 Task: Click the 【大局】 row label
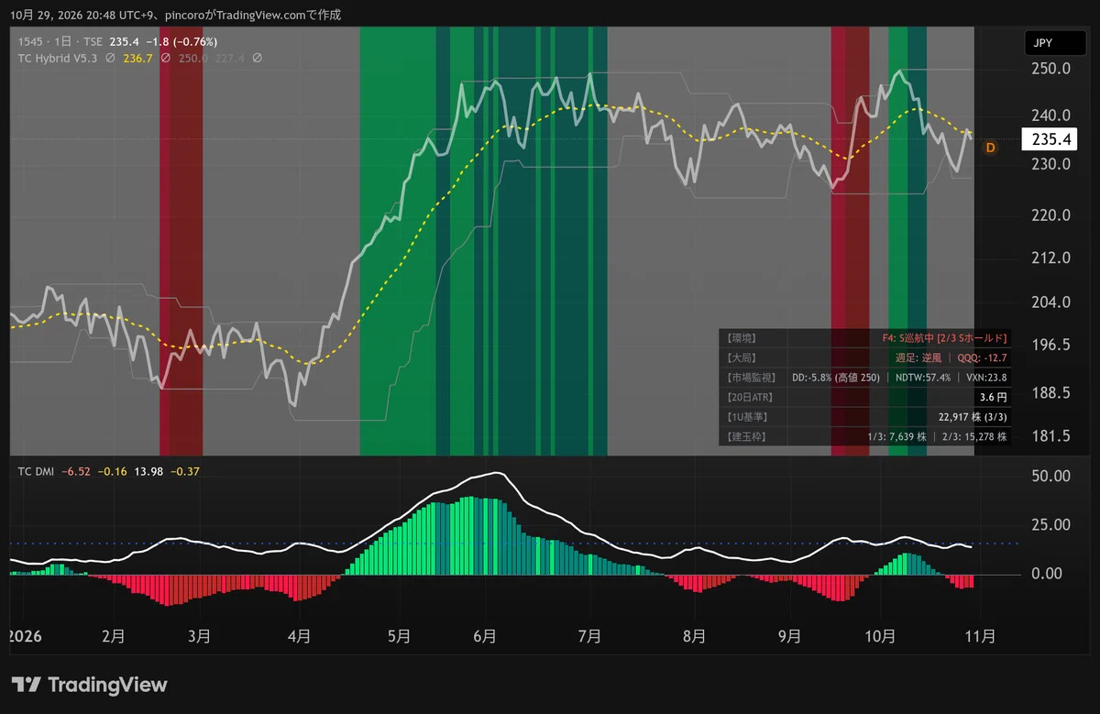(742, 357)
